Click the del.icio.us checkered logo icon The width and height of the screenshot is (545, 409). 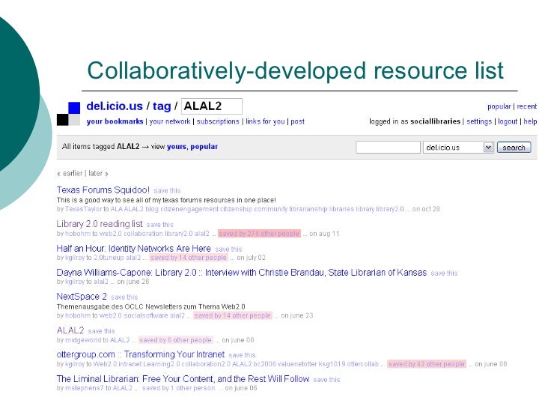point(68,114)
